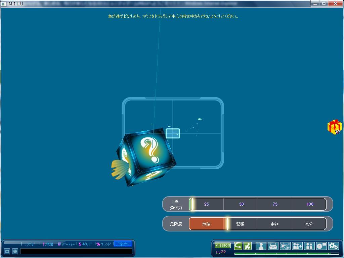Click the chat window icon

7,251
